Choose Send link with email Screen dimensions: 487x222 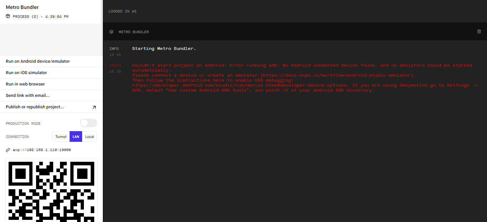pyautogui.click(x=28, y=95)
